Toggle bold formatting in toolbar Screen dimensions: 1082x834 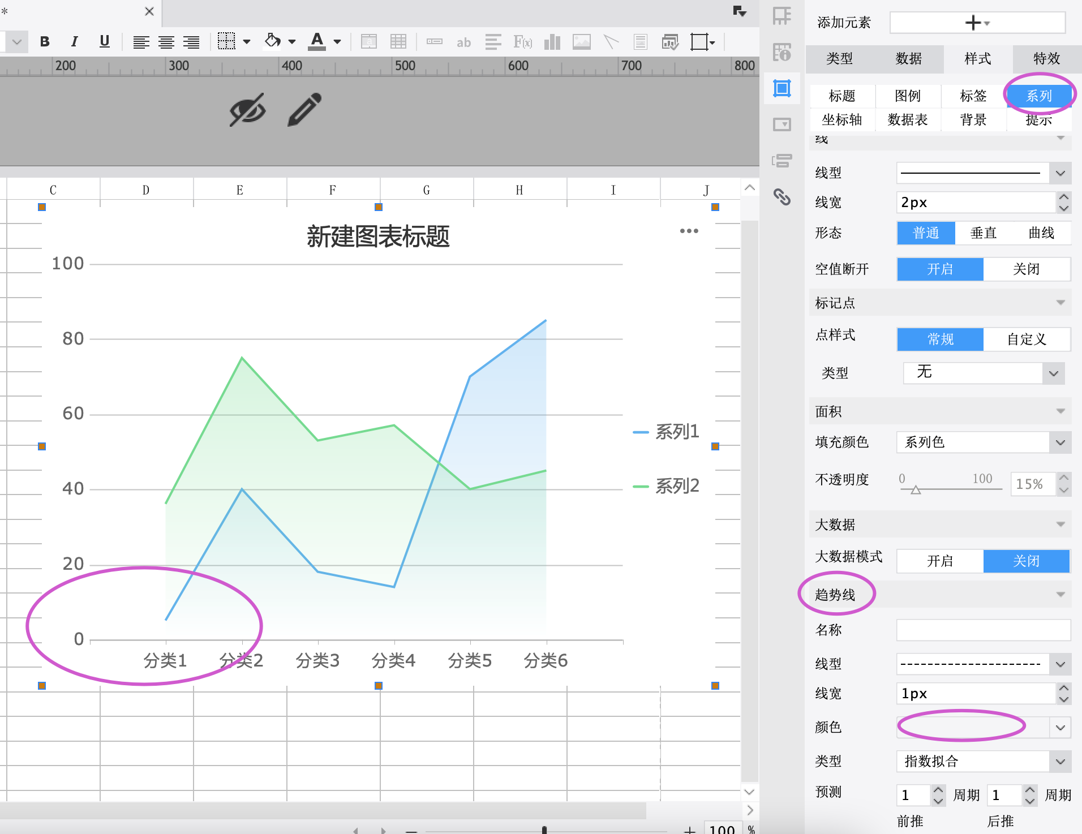(45, 41)
